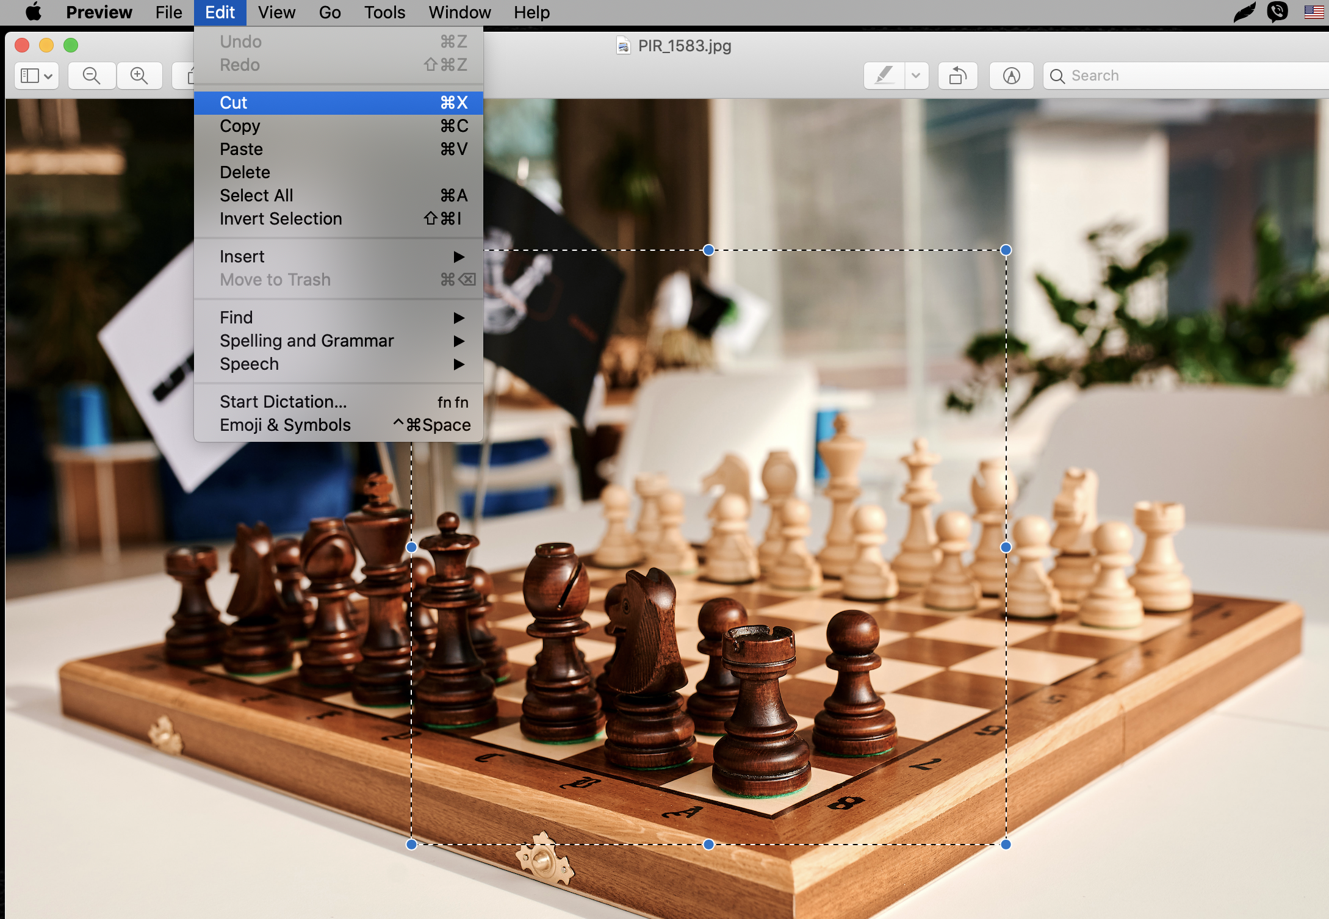Click the zoom out magnifier icon
The height and width of the screenshot is (919, 1329).
[x=91, y=76]
